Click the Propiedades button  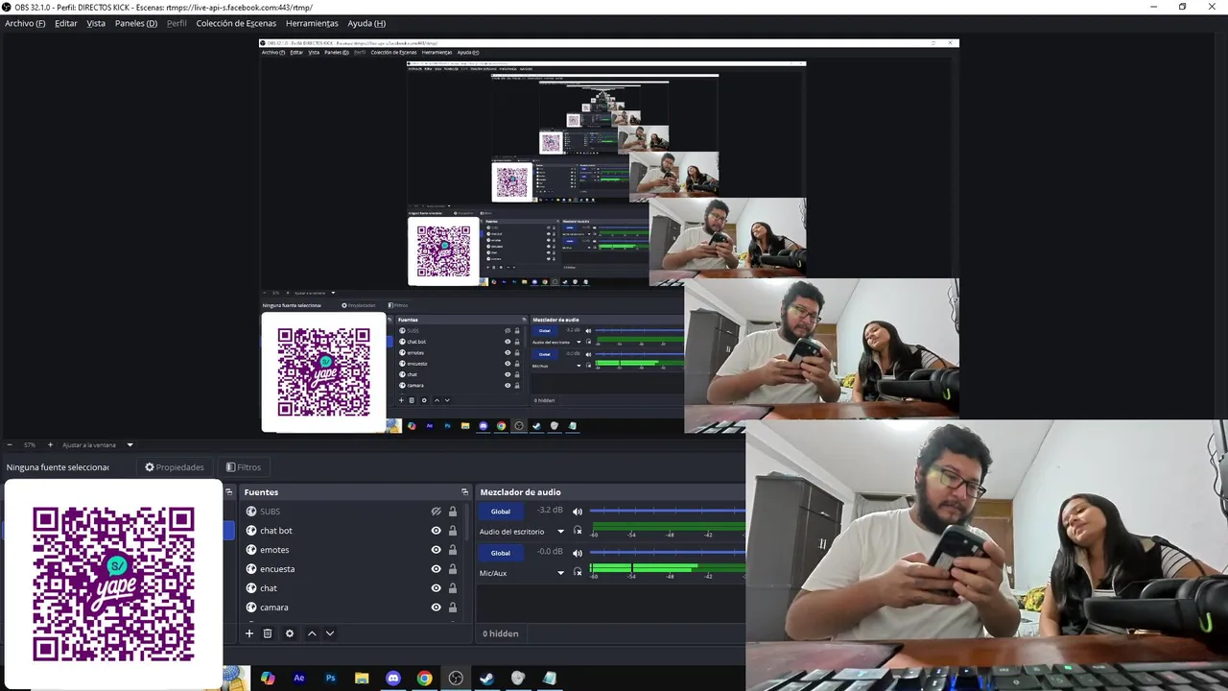(x=175, y=467)
